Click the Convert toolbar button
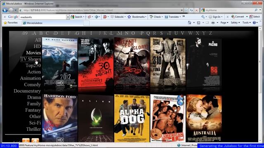The width and height of the screenshot is (264, 148). point(238,16)
